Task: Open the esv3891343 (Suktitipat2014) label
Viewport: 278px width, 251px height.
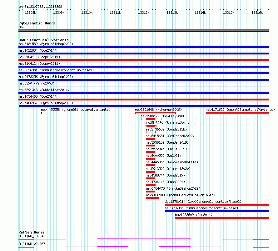Action: click(x=44, y=90)
